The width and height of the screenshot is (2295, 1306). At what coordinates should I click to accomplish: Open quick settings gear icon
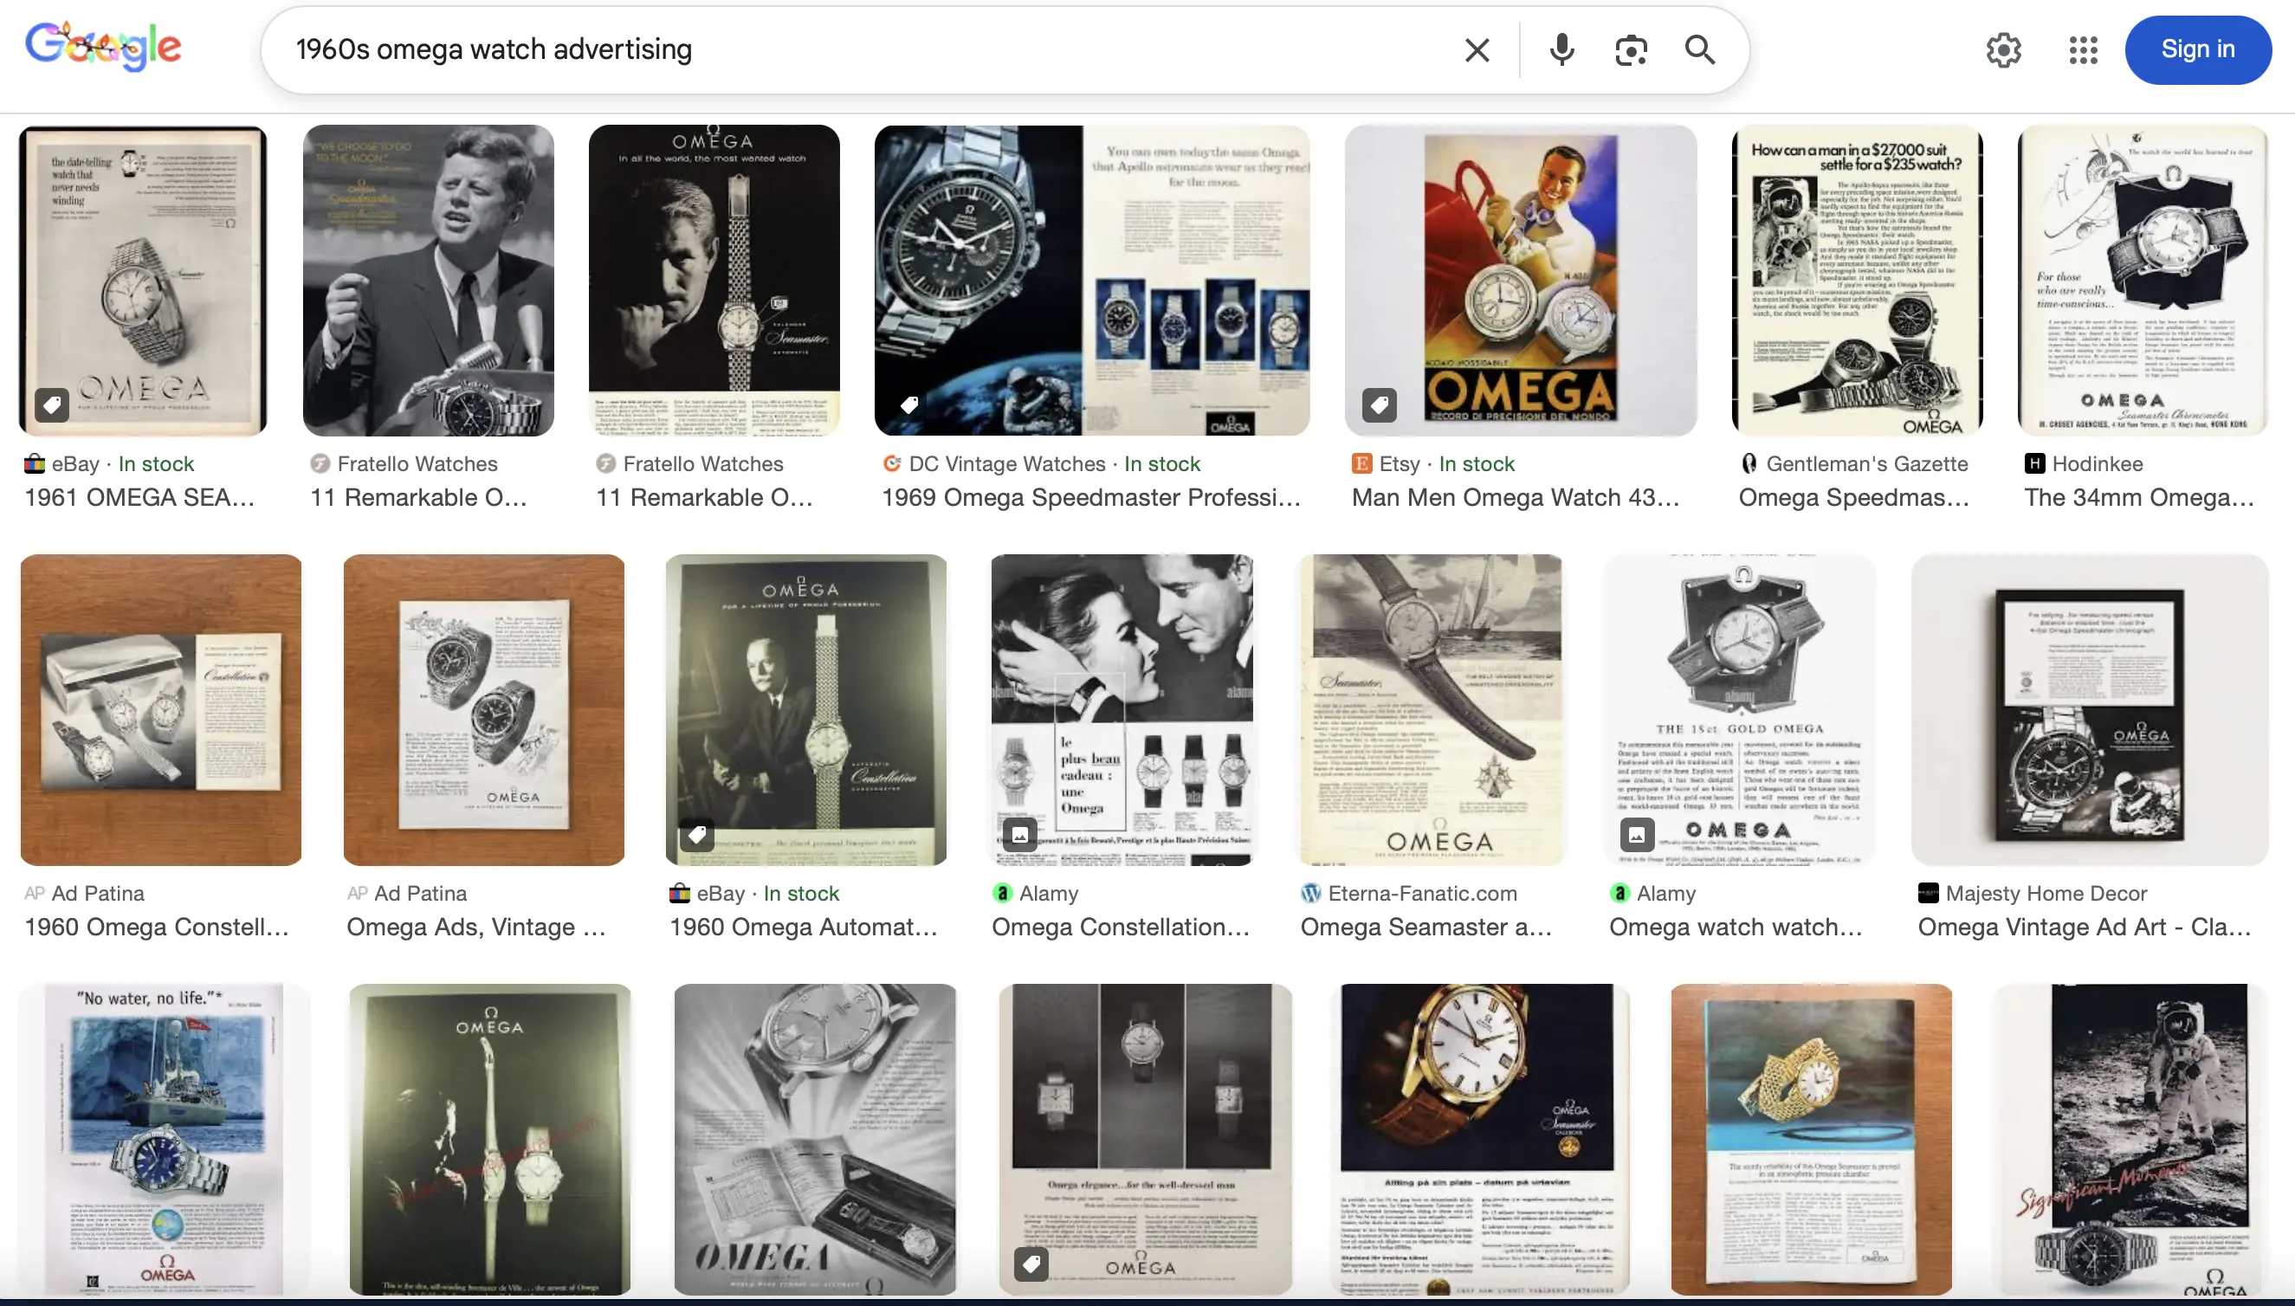point(2002,50)
